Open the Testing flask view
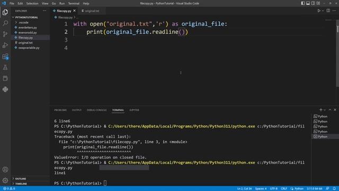This screenshot has width=339, height=191. click(5, 67)
